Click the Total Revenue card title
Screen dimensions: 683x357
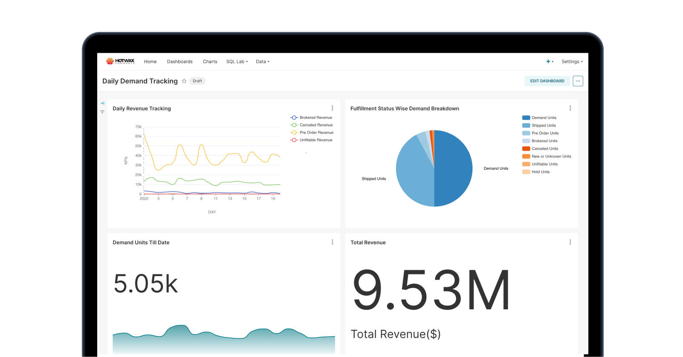(x=368, y=243)
